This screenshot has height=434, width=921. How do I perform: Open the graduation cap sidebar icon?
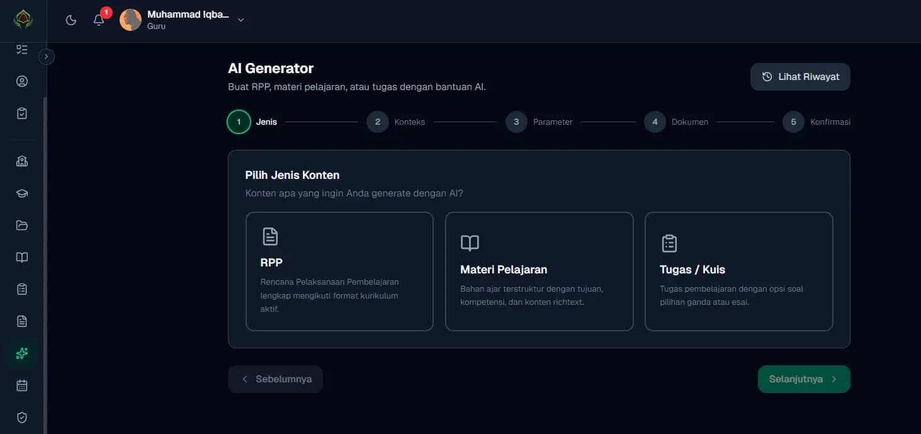click(x=22, y=193)
